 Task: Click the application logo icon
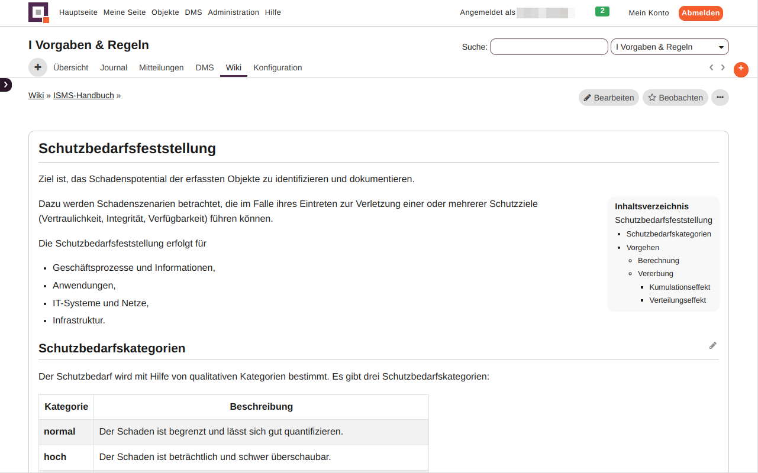tap(38, 13)
